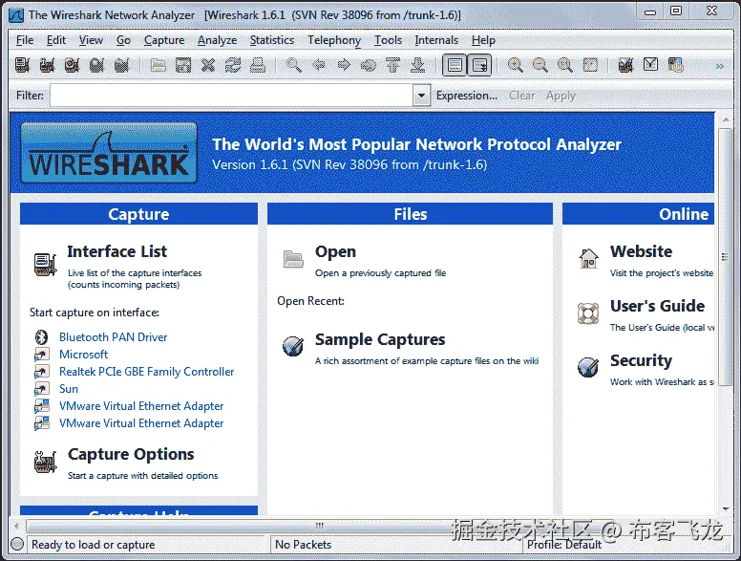Open the capture interfaces list toolbar icon
The image size is (741, 561).
22,65
